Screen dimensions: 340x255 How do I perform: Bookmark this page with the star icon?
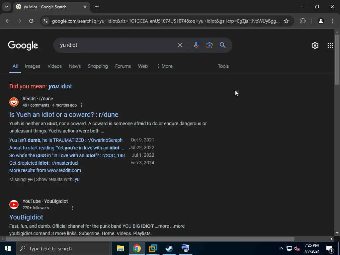pos(286,21)
